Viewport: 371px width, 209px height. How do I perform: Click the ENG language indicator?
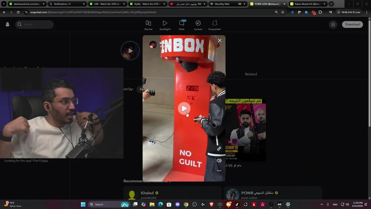pos(335,204)
